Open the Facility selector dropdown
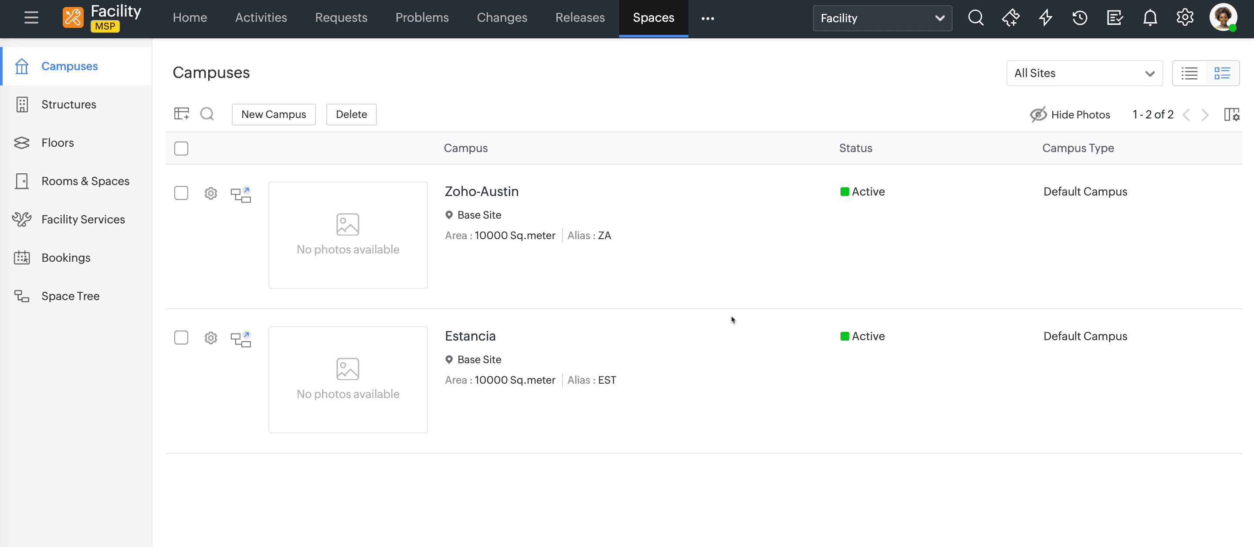1254x547 pixels. pos(882,18)
